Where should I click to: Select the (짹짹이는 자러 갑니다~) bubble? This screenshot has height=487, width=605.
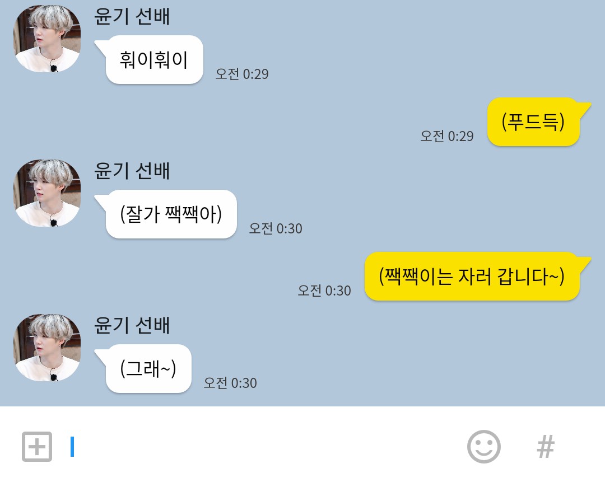point(472,276)
